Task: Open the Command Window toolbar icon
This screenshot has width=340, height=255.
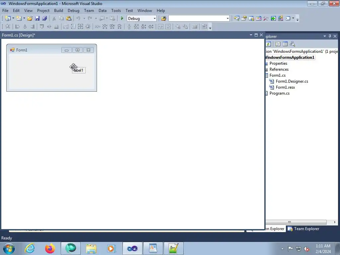Action: click(288, 19)
